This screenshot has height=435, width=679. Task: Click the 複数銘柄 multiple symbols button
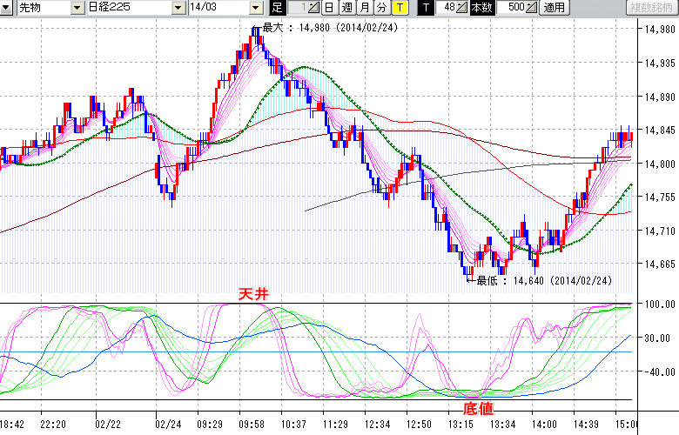(x=652, y=8)
